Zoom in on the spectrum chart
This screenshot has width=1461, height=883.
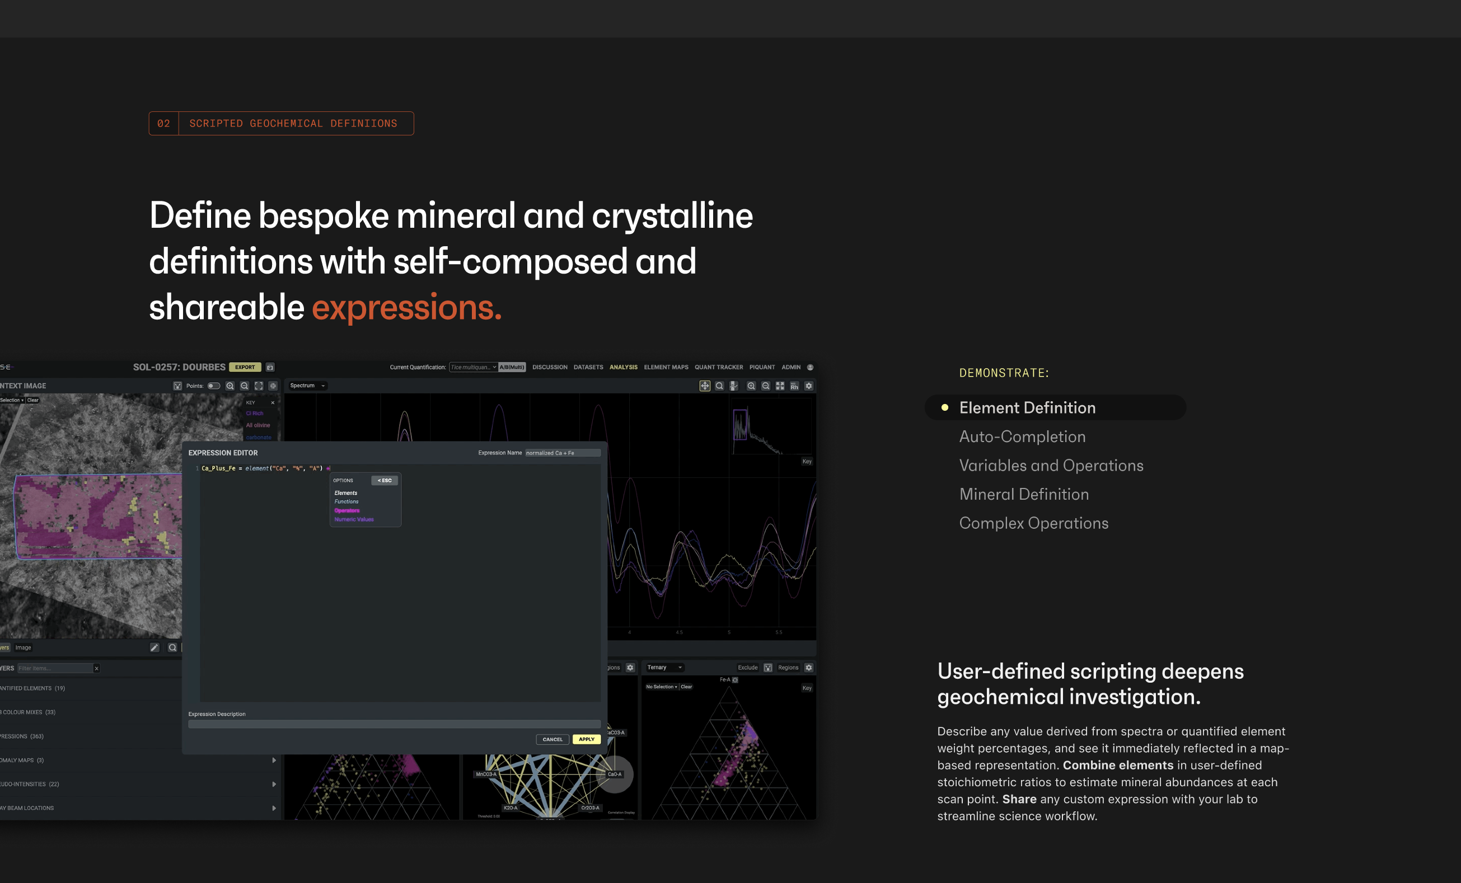[751, 386]
